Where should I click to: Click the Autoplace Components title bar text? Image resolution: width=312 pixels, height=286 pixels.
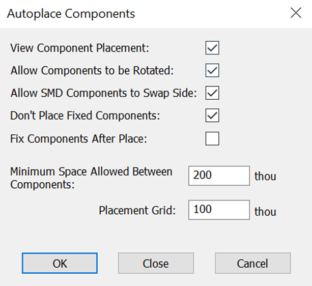(x=71, y=14)
